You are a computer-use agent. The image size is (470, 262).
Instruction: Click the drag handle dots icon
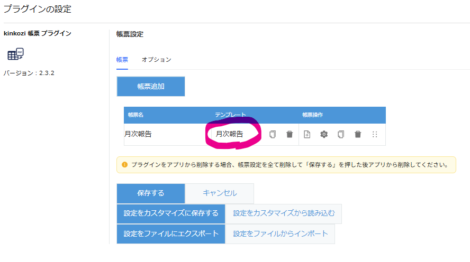coord(375,134)
